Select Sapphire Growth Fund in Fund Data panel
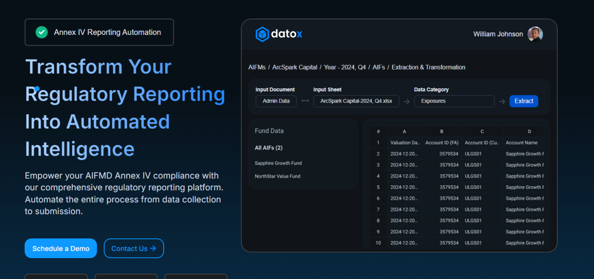Viewport: 594px width, 279px height. 278,163
